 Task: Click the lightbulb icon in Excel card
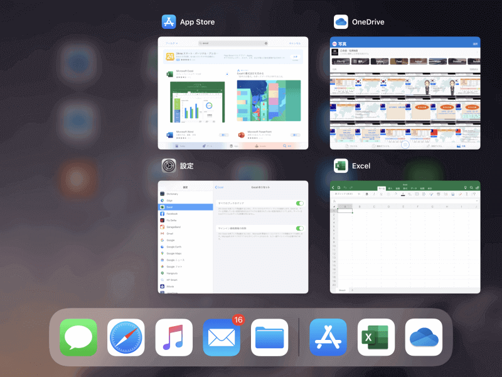(x=466, y=187)
